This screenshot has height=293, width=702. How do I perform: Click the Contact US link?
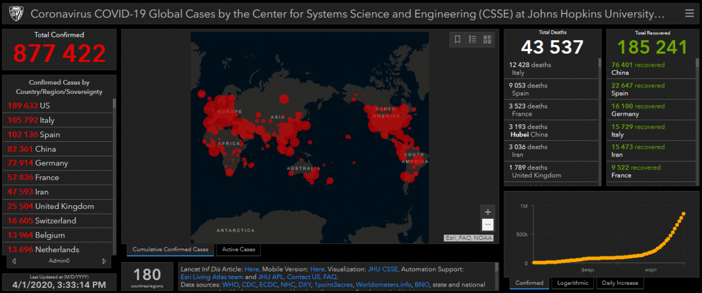[304, 277]
